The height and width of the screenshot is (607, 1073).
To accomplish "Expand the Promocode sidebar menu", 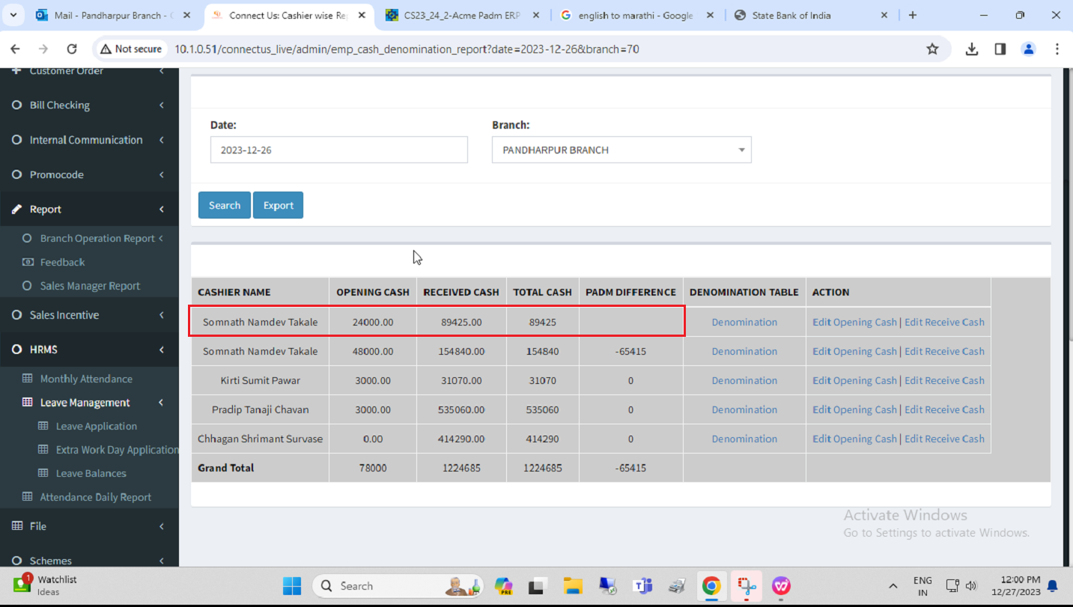I will click(x=89, y=174).
